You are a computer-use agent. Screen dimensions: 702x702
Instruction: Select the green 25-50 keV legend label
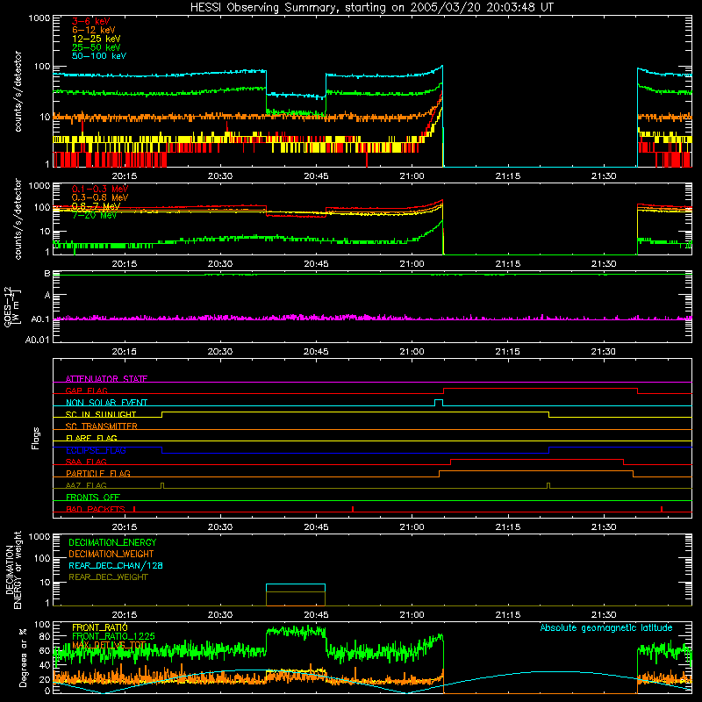coord(96,47)
